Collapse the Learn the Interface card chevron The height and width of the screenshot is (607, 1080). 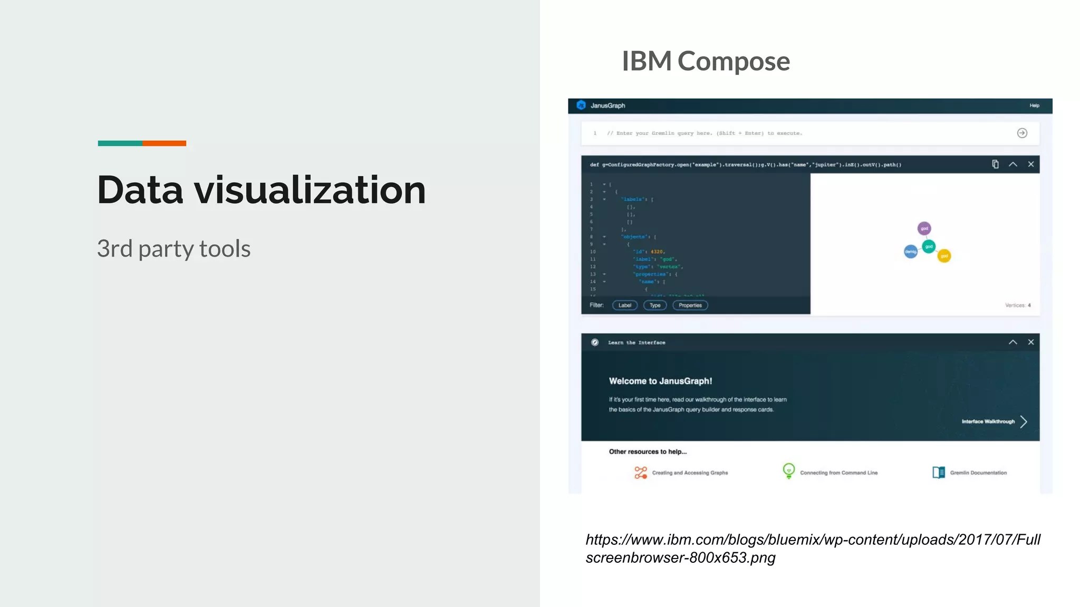[x=1013, y=342]
